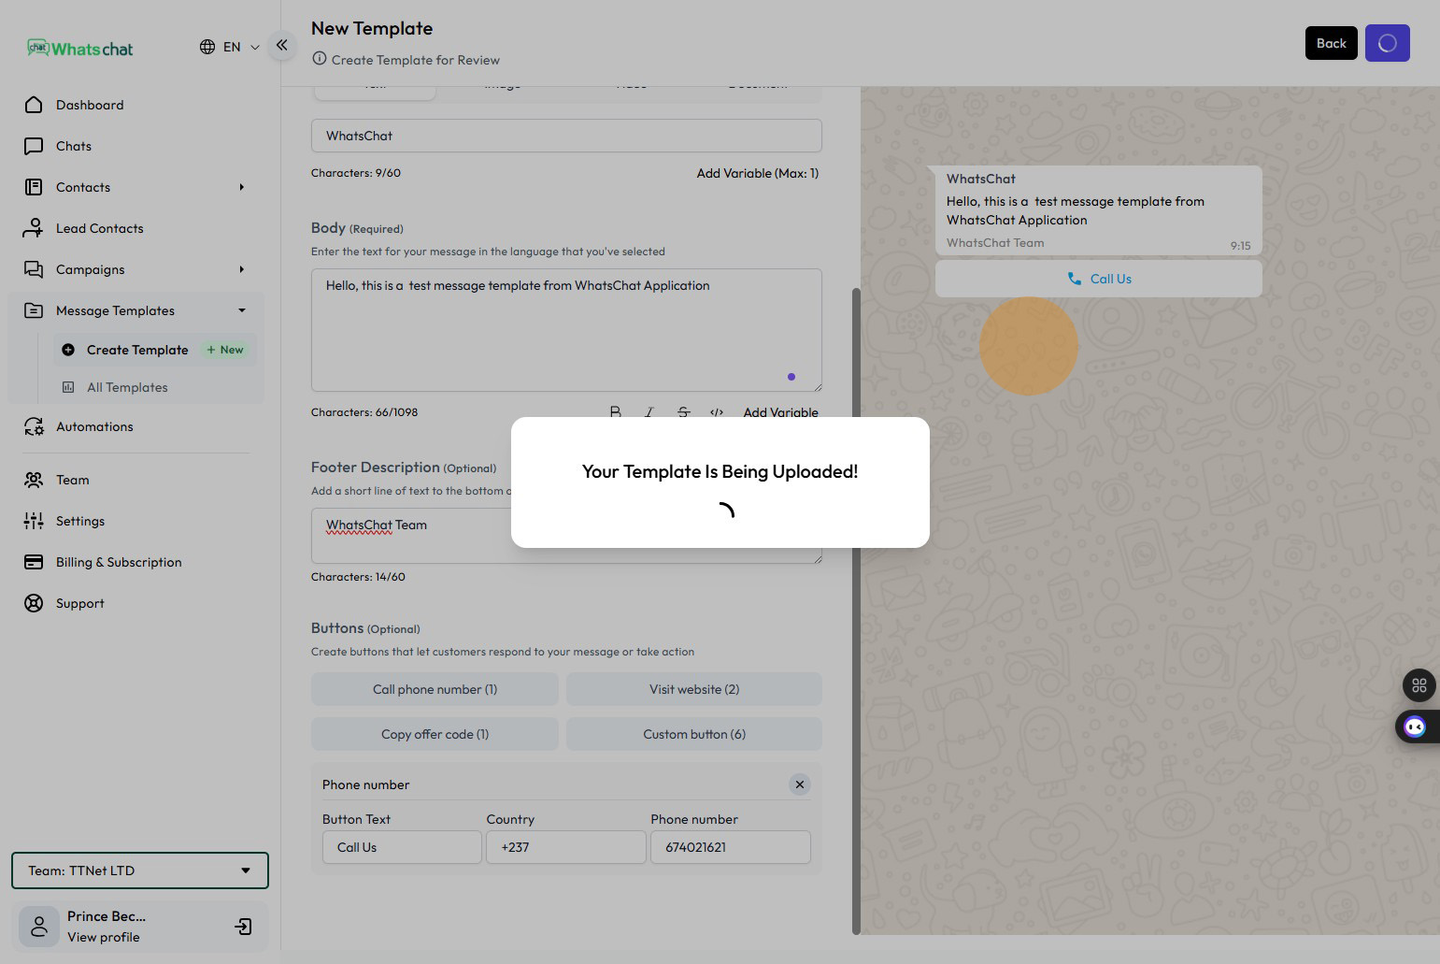Click the logout icon next to the profile

(243, 927)
